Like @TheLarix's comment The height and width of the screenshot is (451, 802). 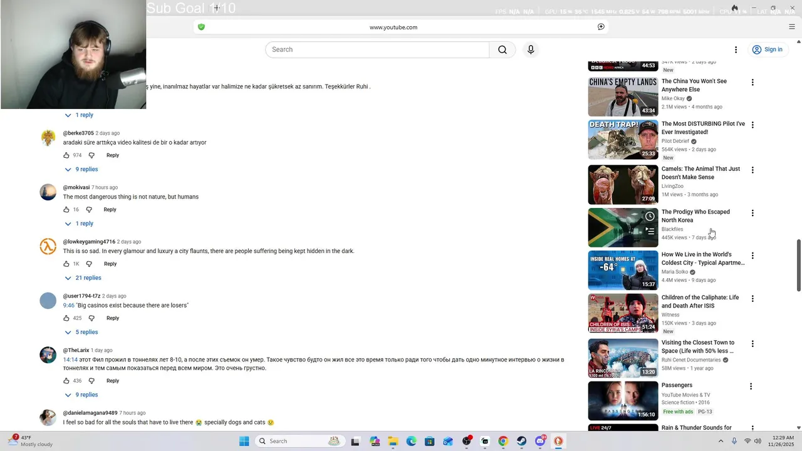(x=66, y=381)
